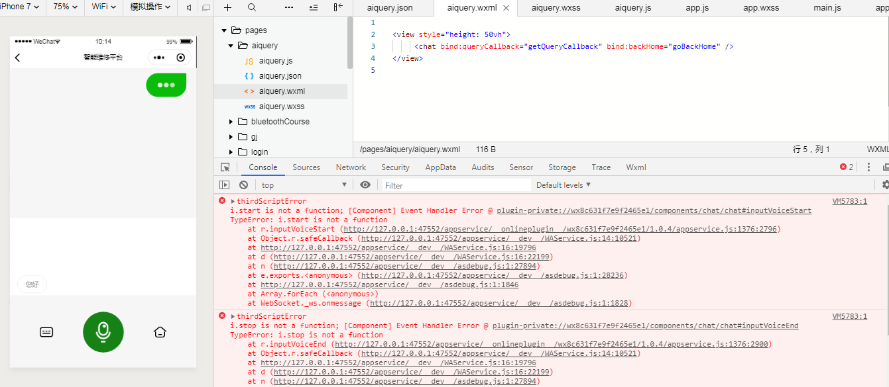889x387 pixels.
Task: Activate the inspect element picker
Action: pyautogui.click(x=225, y=167)
